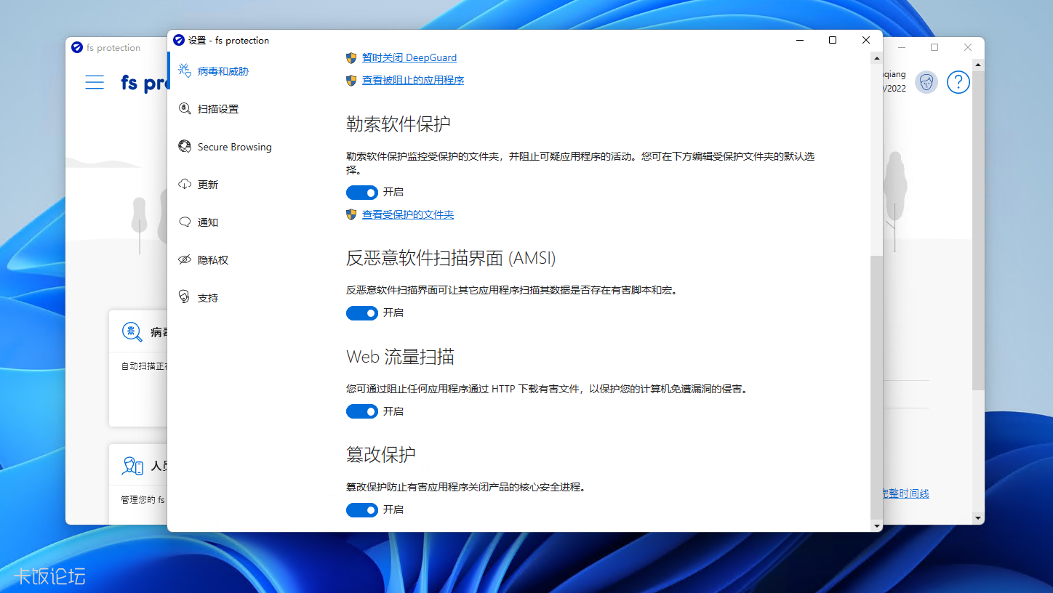Turn off the AMSI scan toggle

pos(361,313)
